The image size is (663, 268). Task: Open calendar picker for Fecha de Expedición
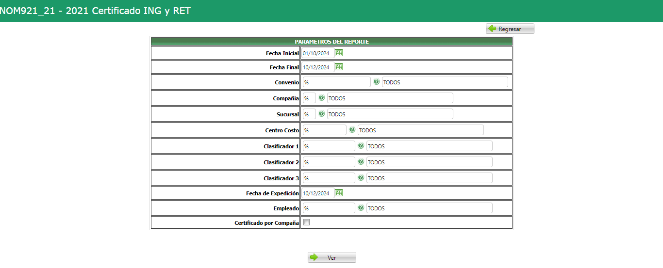pyautogui.click(x=339, y=193)
